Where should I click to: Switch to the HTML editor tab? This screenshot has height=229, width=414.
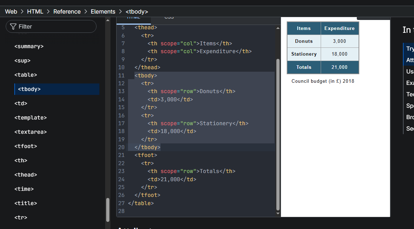pyautogui.click(x=133, y=19)
